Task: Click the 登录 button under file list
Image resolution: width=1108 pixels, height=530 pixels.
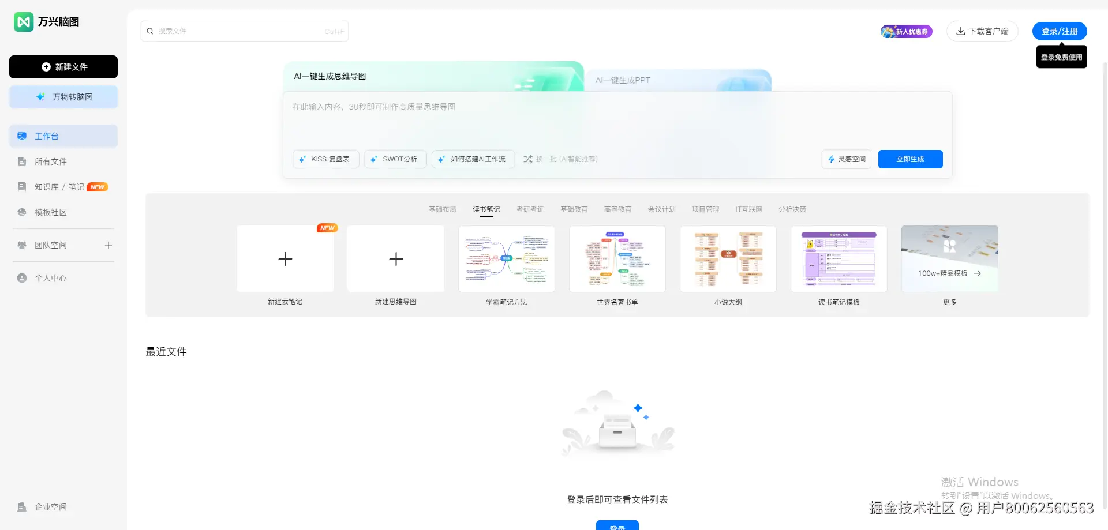Action: click(617, 525)
